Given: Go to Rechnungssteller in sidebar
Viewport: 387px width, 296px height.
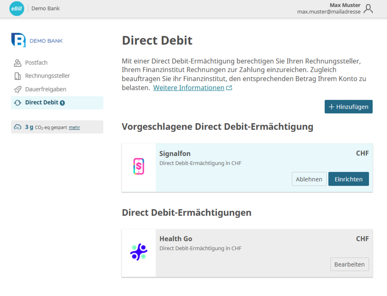Looking at the screenshot, I should click(x=47, y=76).
